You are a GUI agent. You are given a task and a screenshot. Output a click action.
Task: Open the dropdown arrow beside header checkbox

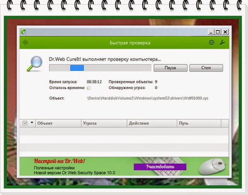32,122
